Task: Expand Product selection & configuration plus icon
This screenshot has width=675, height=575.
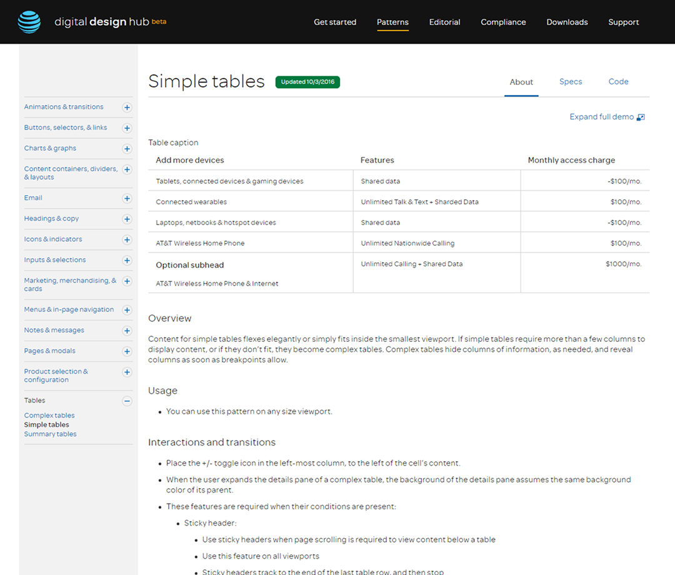Action: point(127,372)
